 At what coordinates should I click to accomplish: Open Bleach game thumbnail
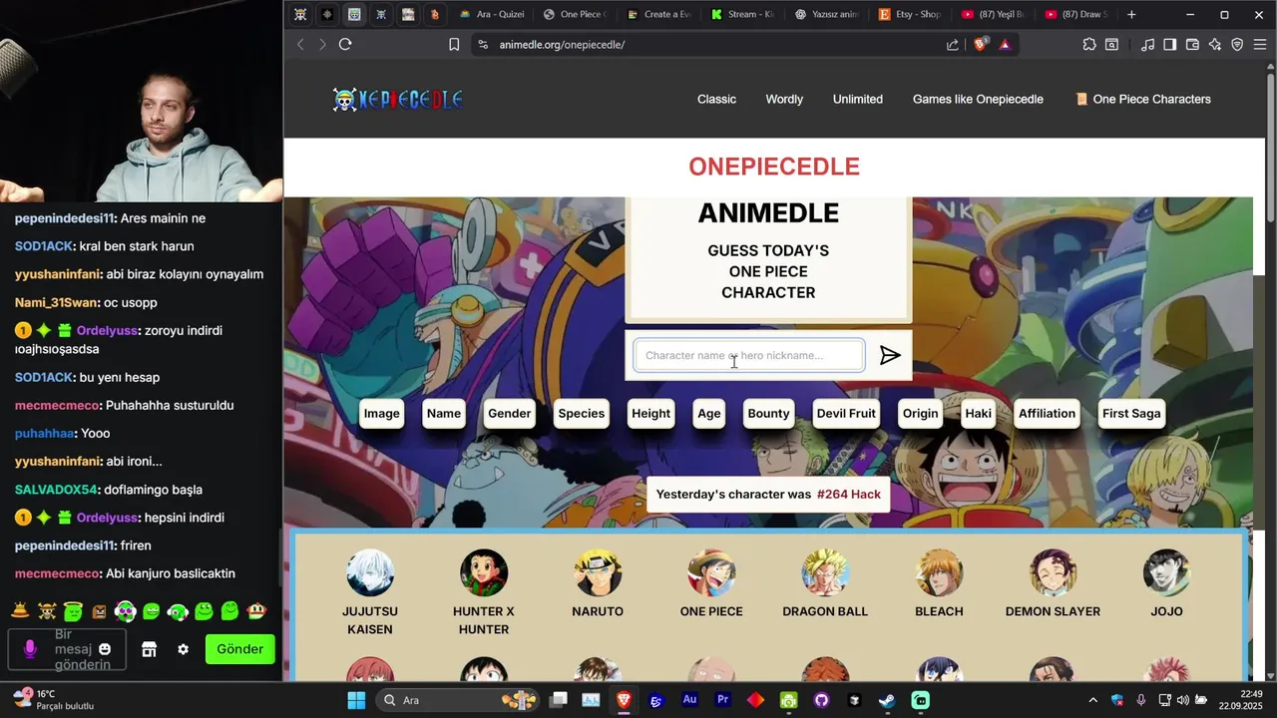pyautogui.click(x=939, y=572)
